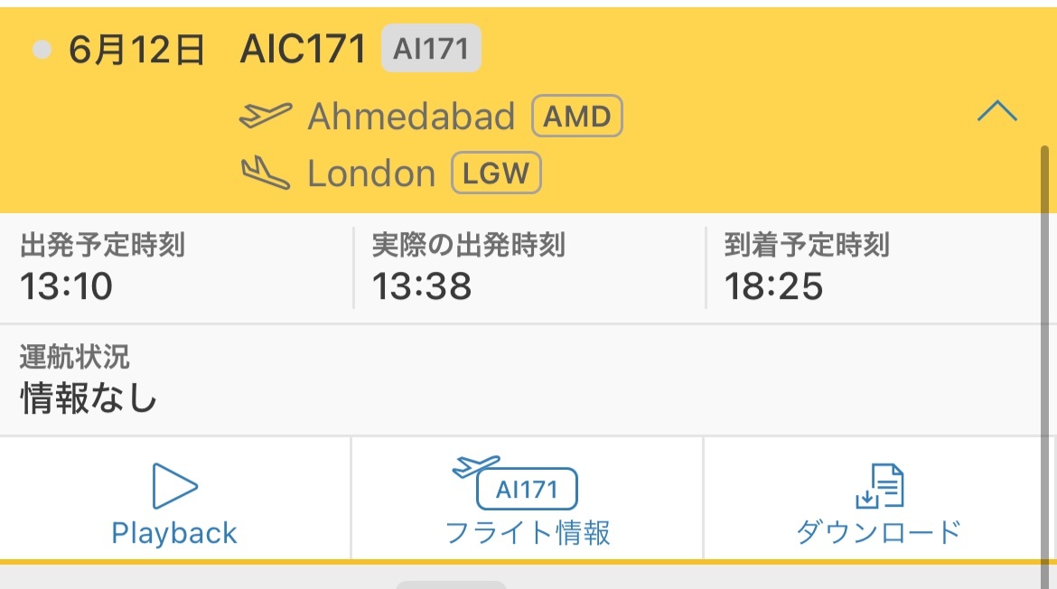Viewport: 1057px width, 589px height.
Task: Click the 出発予定時刻 13:10 cell
Action: 176,268
